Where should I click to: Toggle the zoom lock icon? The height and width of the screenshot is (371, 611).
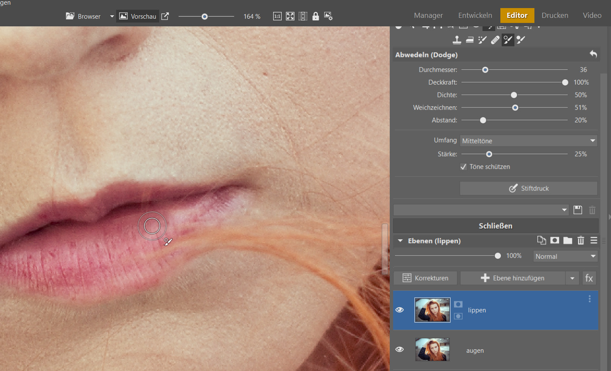(x=315, y=16)
